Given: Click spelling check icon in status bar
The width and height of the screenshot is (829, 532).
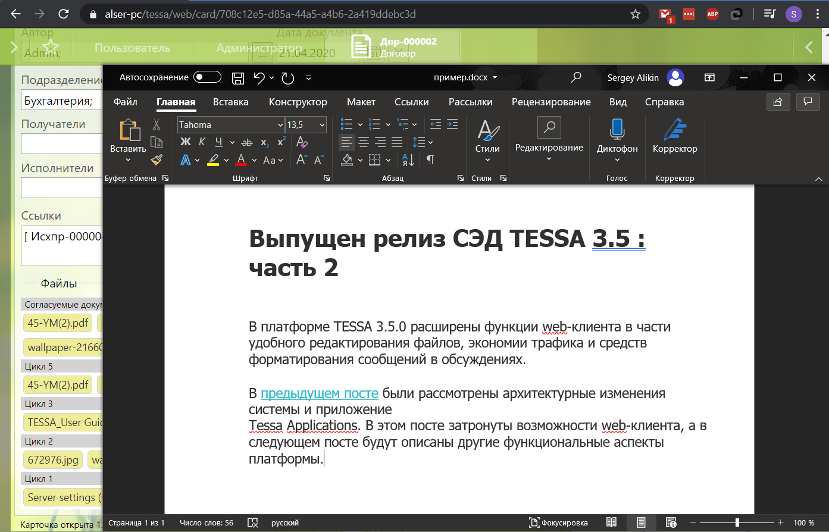Looking at the screenshot, I should [x=253, y=522].
